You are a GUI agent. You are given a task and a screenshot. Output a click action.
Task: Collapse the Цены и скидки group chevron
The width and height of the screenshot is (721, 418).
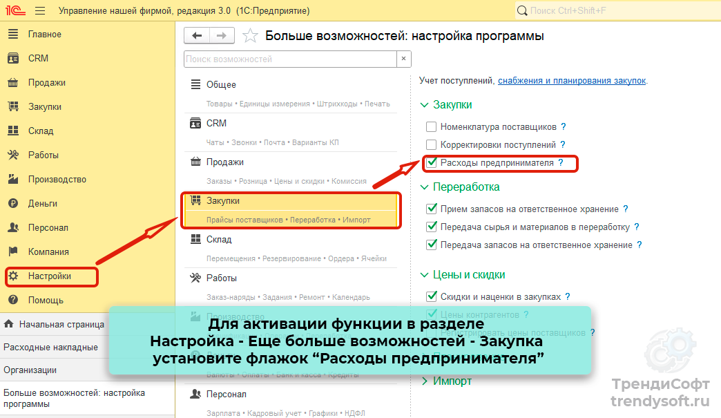pyautogui.click(x=424, y=275)
